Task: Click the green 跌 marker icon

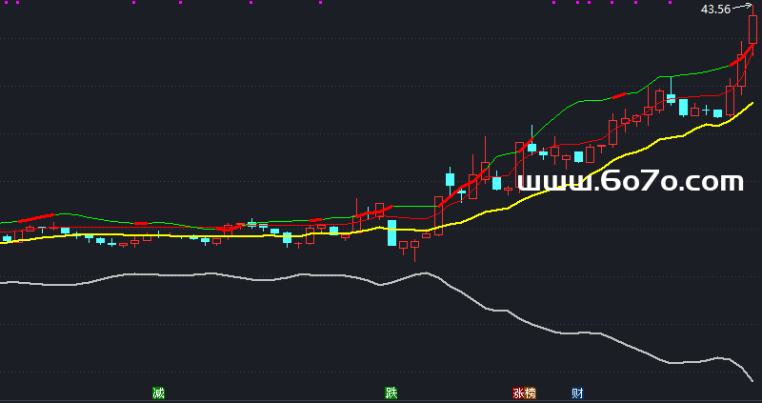Action: tap(391, 393)
